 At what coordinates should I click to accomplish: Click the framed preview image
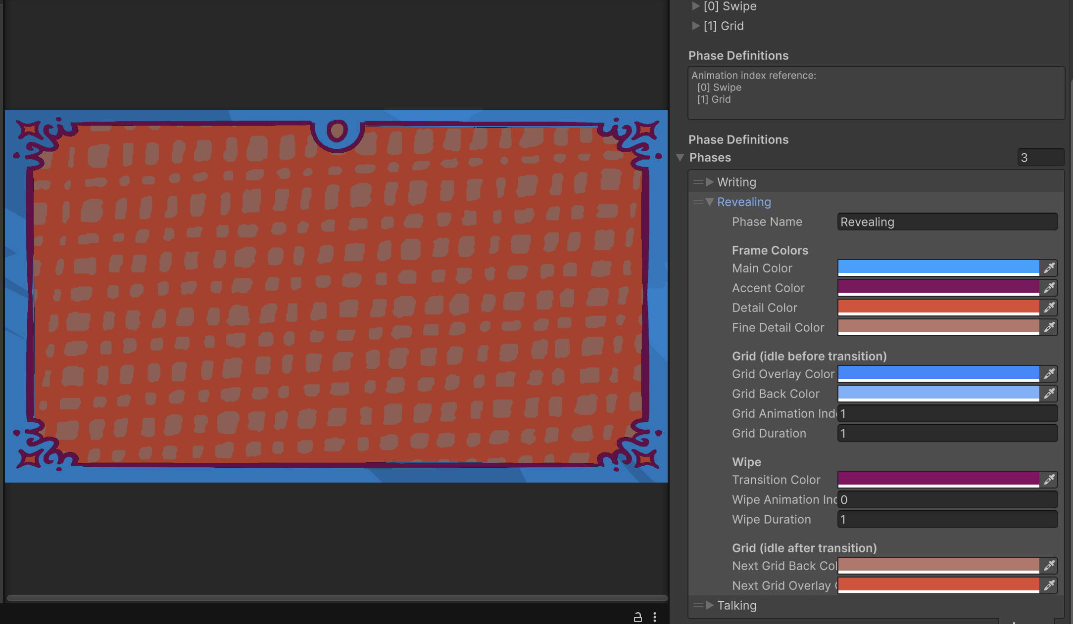pyautogui.click(x=336, y=296)
